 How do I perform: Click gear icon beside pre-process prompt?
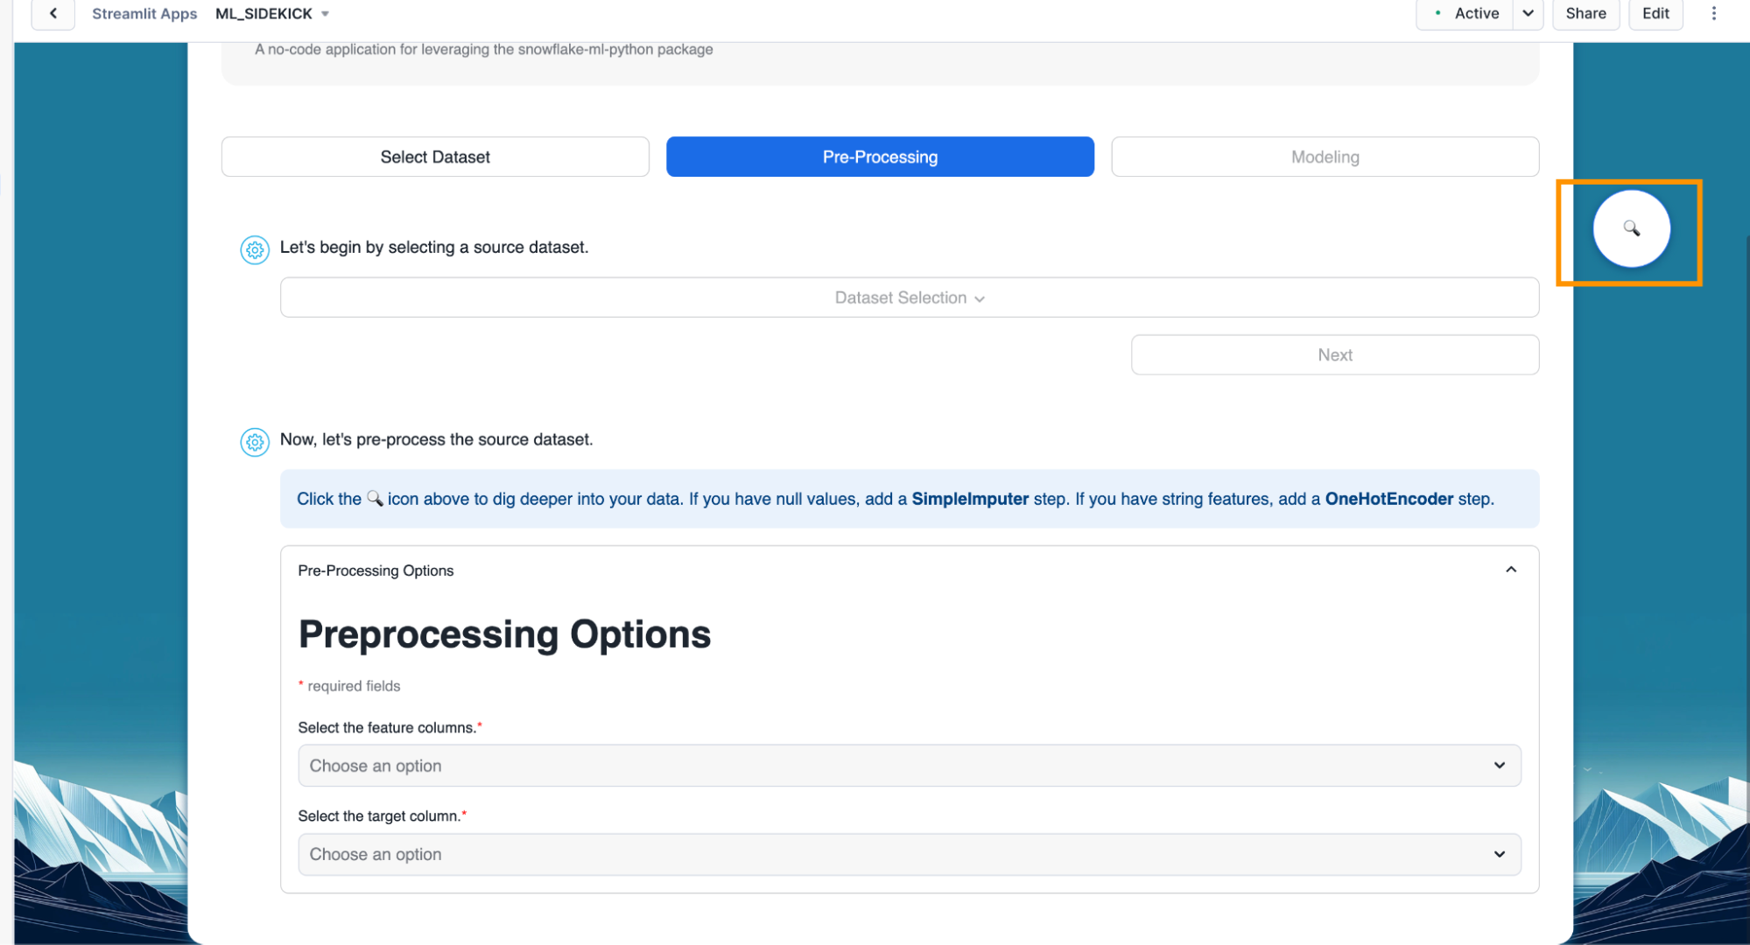255,442
